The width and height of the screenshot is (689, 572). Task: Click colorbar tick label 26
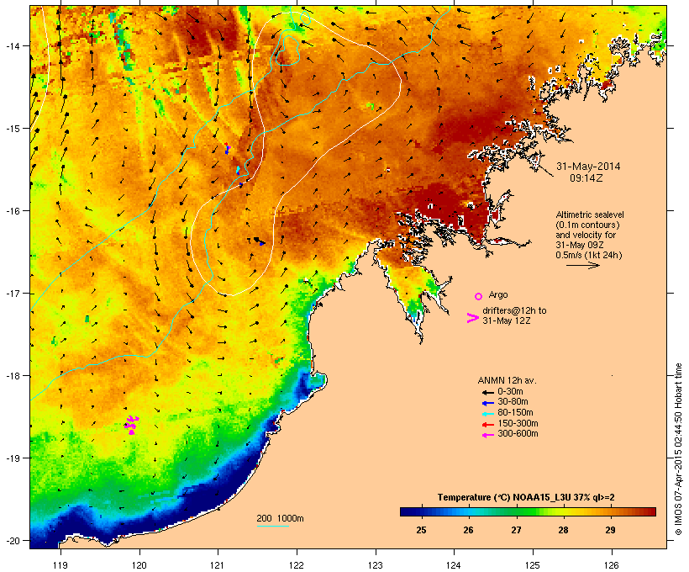(468, 530)
